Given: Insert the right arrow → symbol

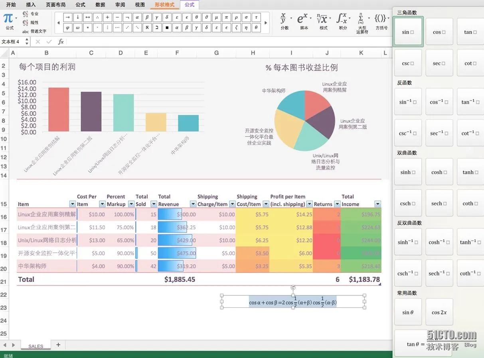Looking at the screenshot, I should pyautogui.click(x=68, y=17).
